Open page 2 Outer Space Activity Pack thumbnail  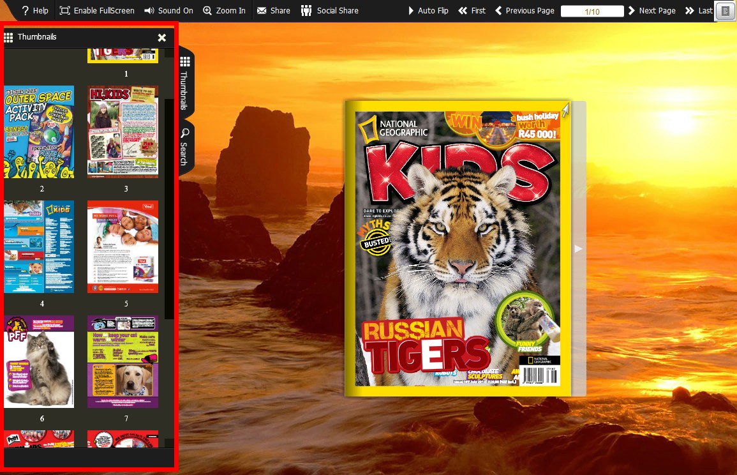(x=39, y=132)
